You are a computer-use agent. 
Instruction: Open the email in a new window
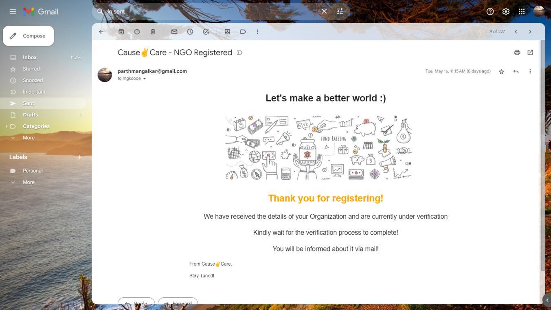(530, 52)
